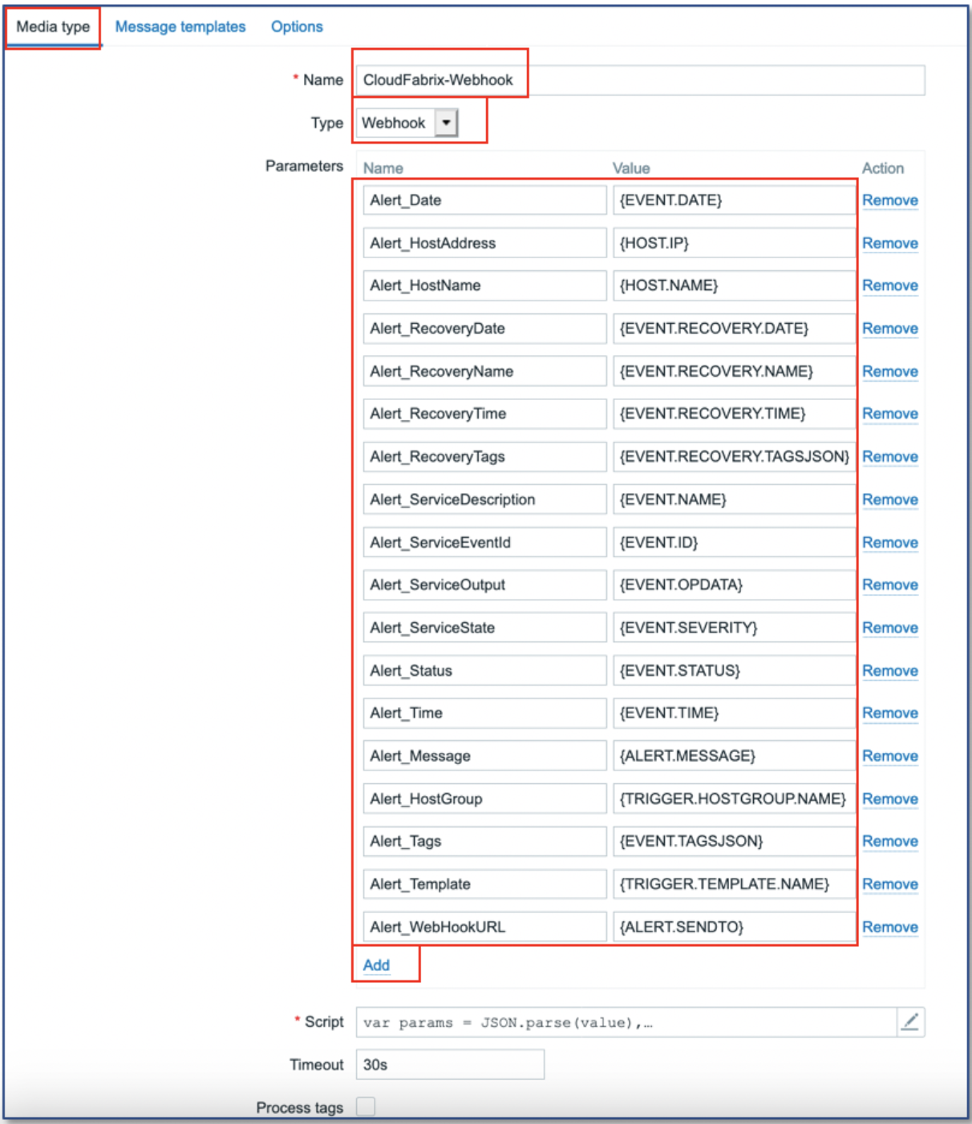
Task: Click Add to create a new parameter
Action: click(375, 965)
